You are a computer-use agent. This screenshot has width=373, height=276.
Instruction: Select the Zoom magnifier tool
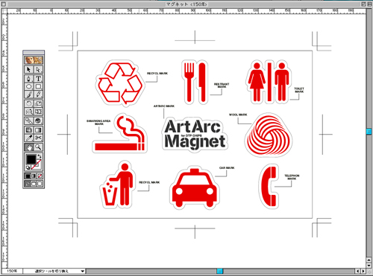38,147
